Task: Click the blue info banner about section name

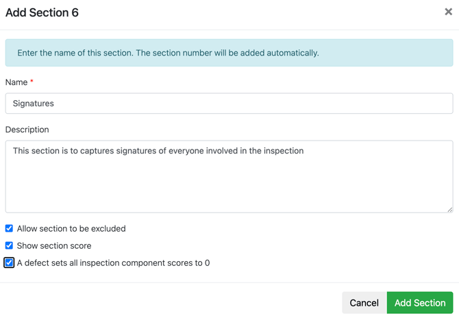Action: [x=229, y=53]
